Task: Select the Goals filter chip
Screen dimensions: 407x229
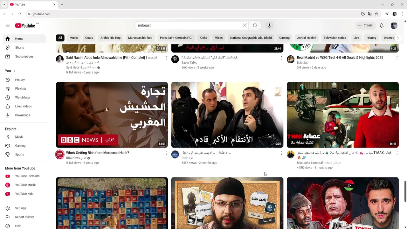Action: coord(89,38)
